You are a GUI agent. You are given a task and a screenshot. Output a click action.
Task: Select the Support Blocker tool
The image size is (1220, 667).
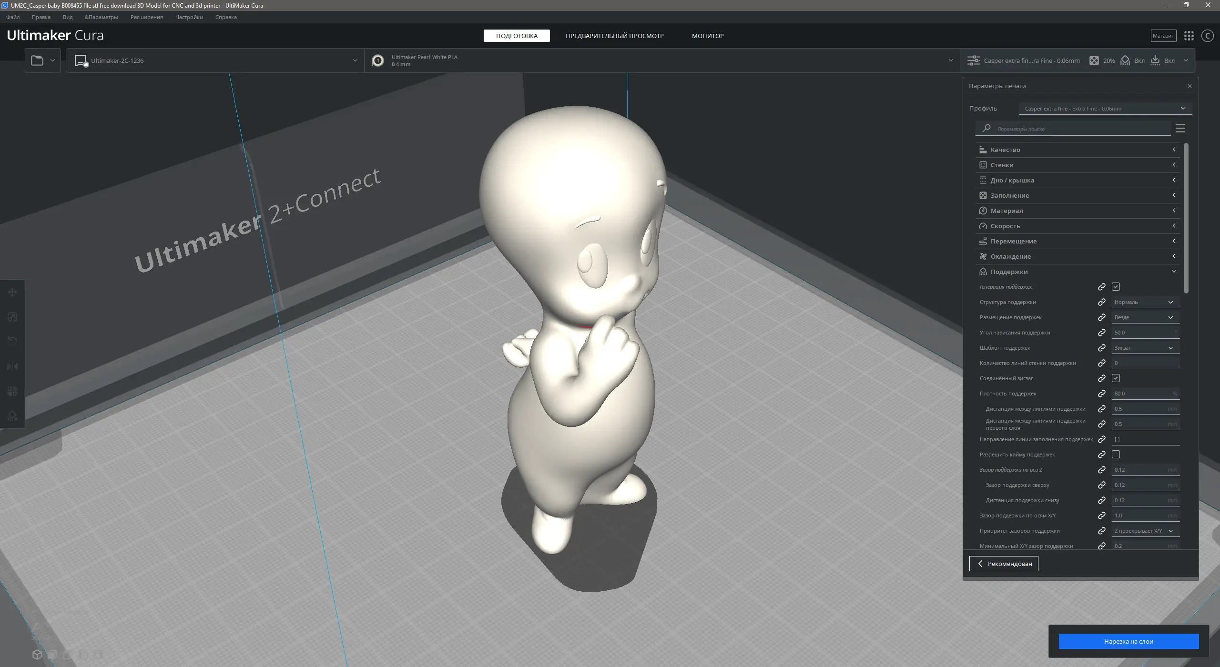click(12, 416)
